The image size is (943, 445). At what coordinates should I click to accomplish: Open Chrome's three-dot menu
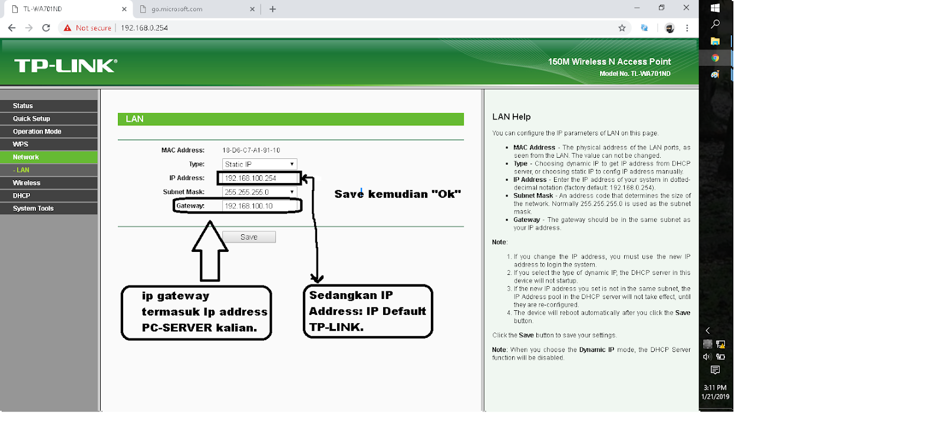click(x=687, y=28)
